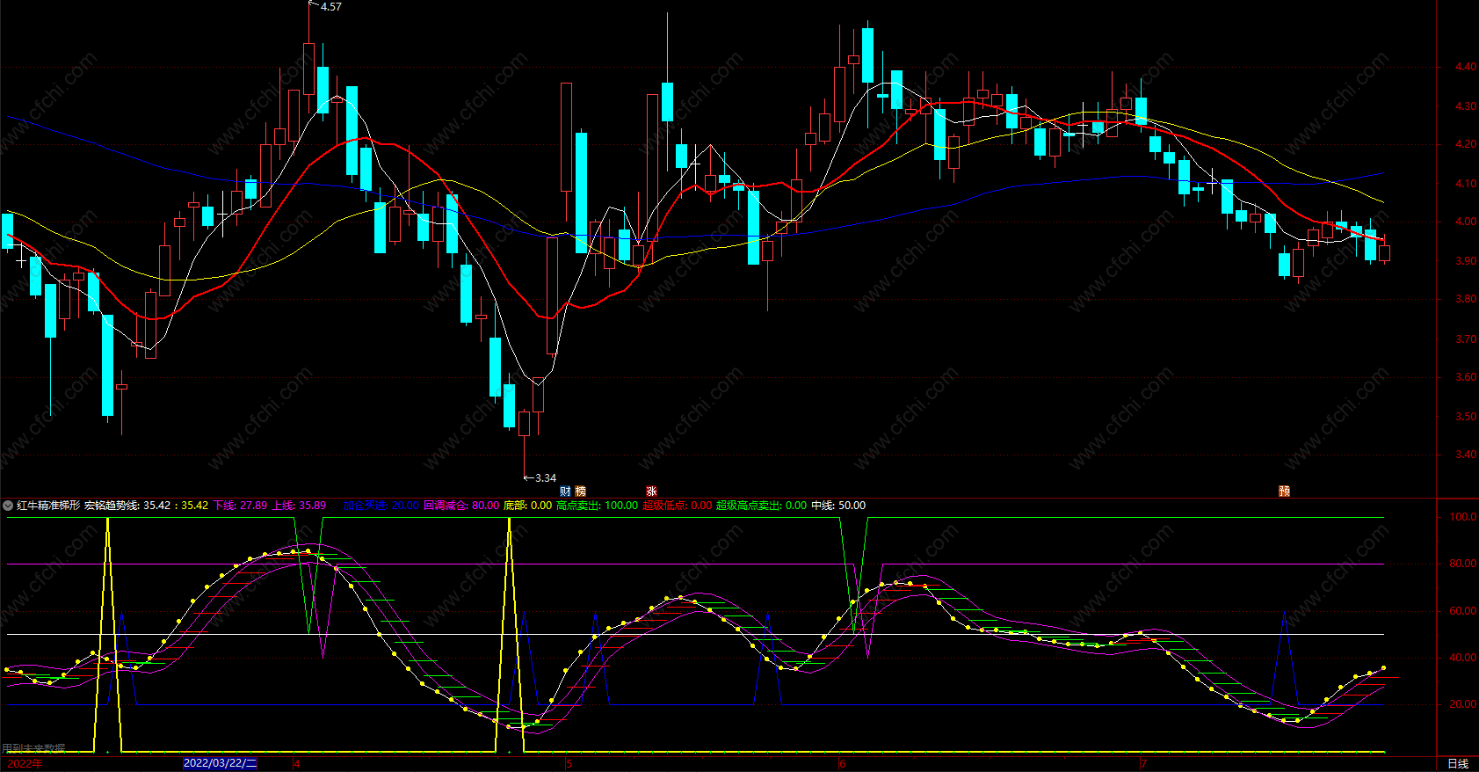
Task: Click the highlighted 2022/03/22/二 date label
Action: click(220, 763)
